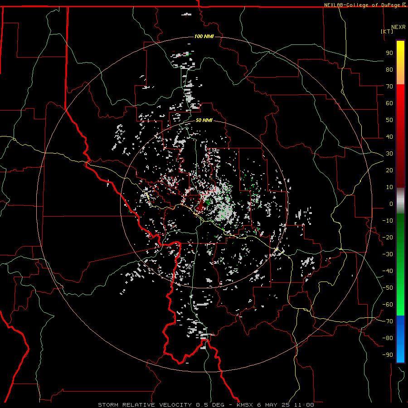Click the 0 value on the velocity scale

[391, 204]
